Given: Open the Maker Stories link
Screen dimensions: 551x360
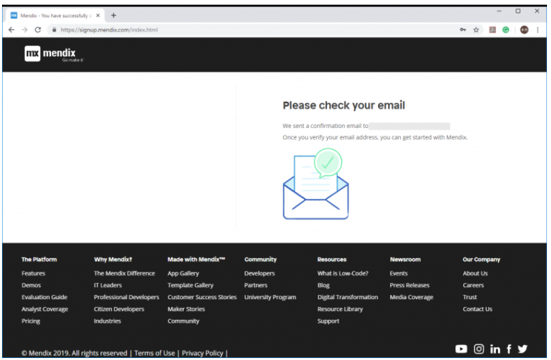Looking at the screenshot, I should tap(186, 309).
